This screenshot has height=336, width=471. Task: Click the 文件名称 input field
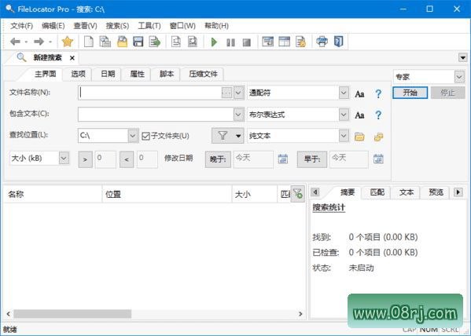[x=150, y=93]
